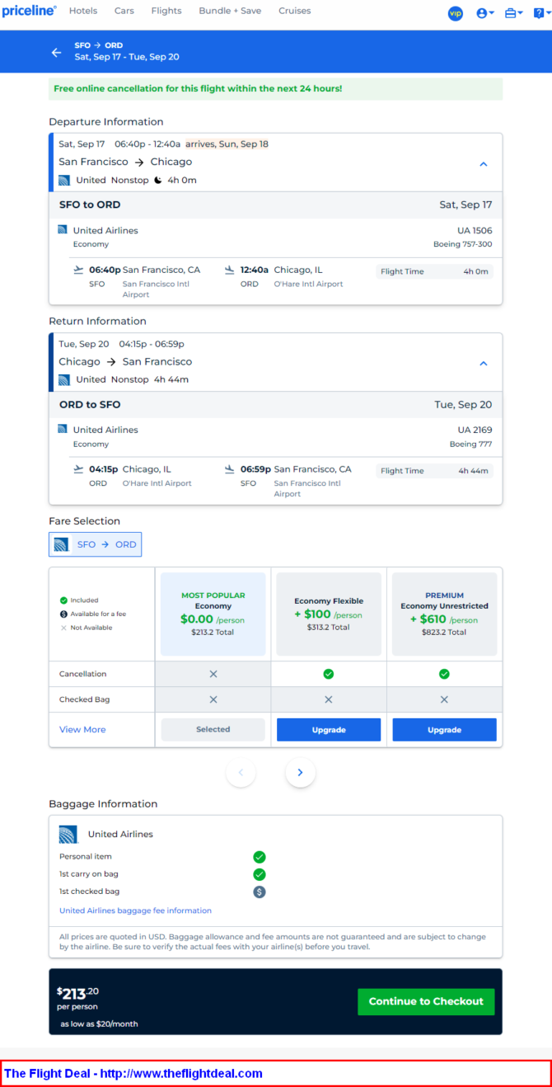Click View More fare details
The width and height of the screenshot is (552, 1087).
coord(82,729)
